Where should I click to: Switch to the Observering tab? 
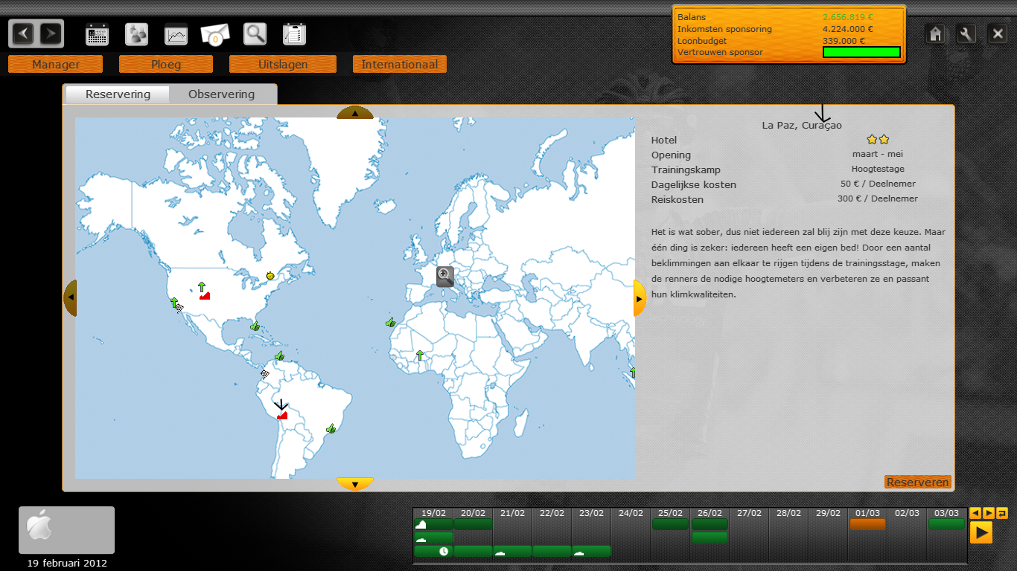click(221, 94)
